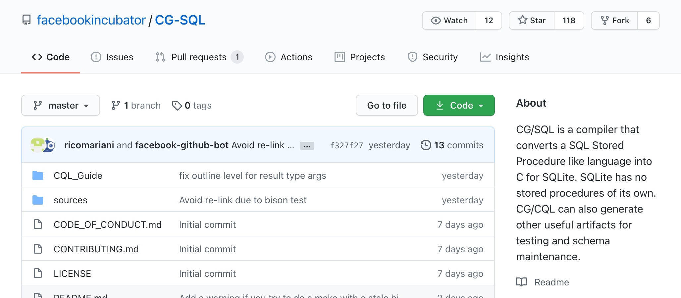Image resolution: width=681 pixels, height=298 pixels.
Task: Click the branch icon next to 1 branch
Action: coord(116,105)
